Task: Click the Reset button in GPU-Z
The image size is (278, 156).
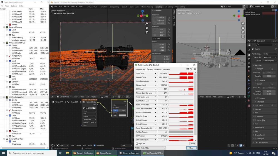Action: coord(192,144)
